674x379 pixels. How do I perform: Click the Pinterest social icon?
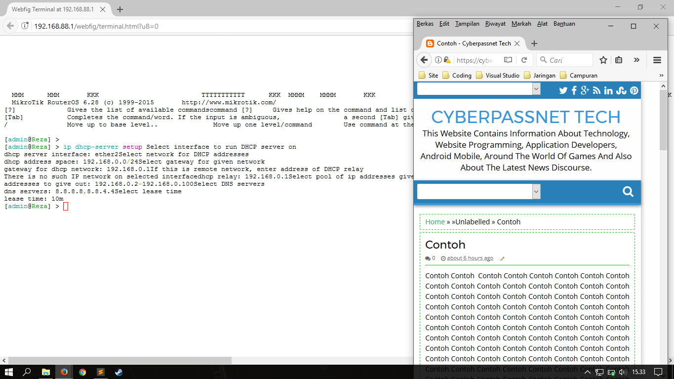[633, 90]
